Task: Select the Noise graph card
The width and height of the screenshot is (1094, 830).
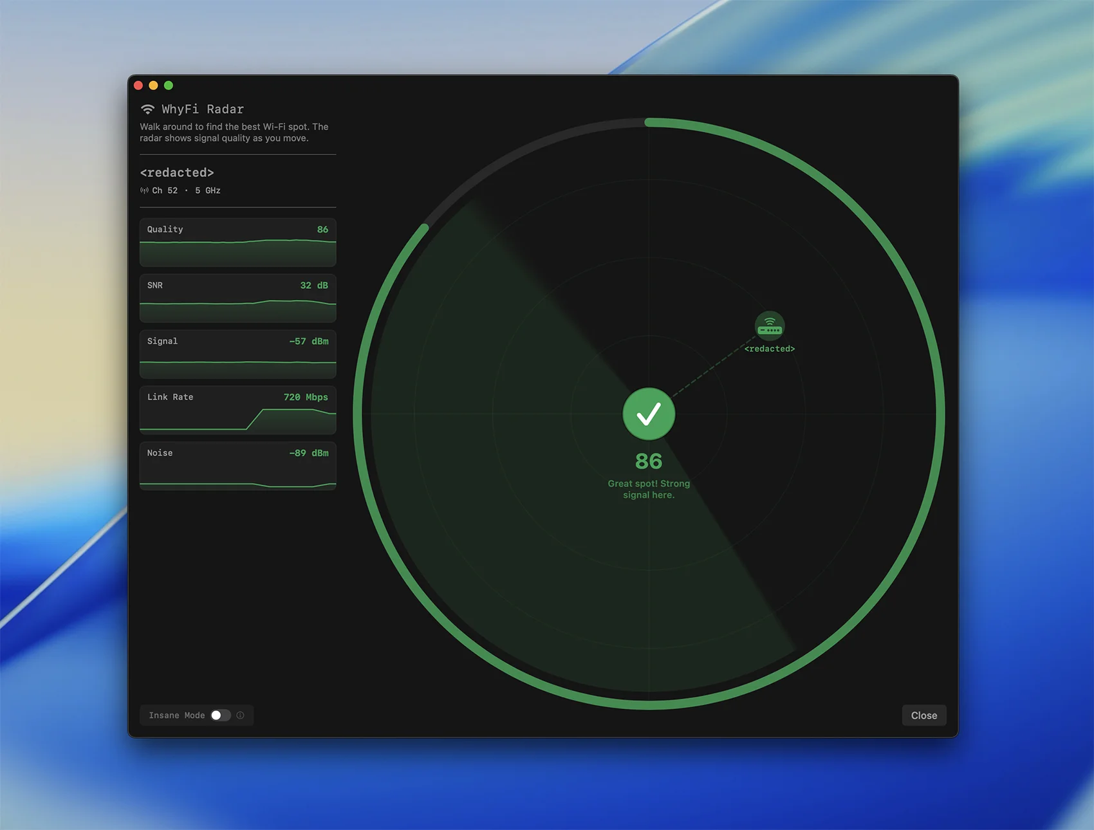Action: click(237, 466)
